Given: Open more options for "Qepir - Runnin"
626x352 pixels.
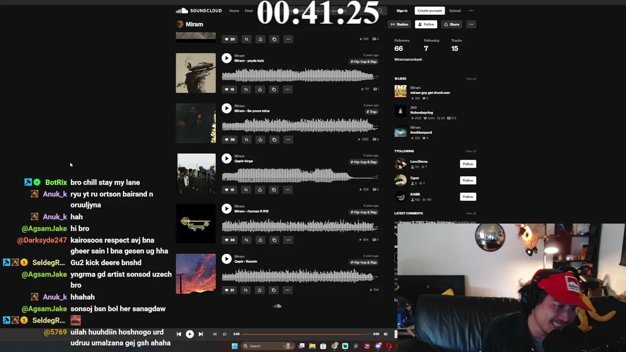Looking at the screenshot, I should click(x=288, y=290).
